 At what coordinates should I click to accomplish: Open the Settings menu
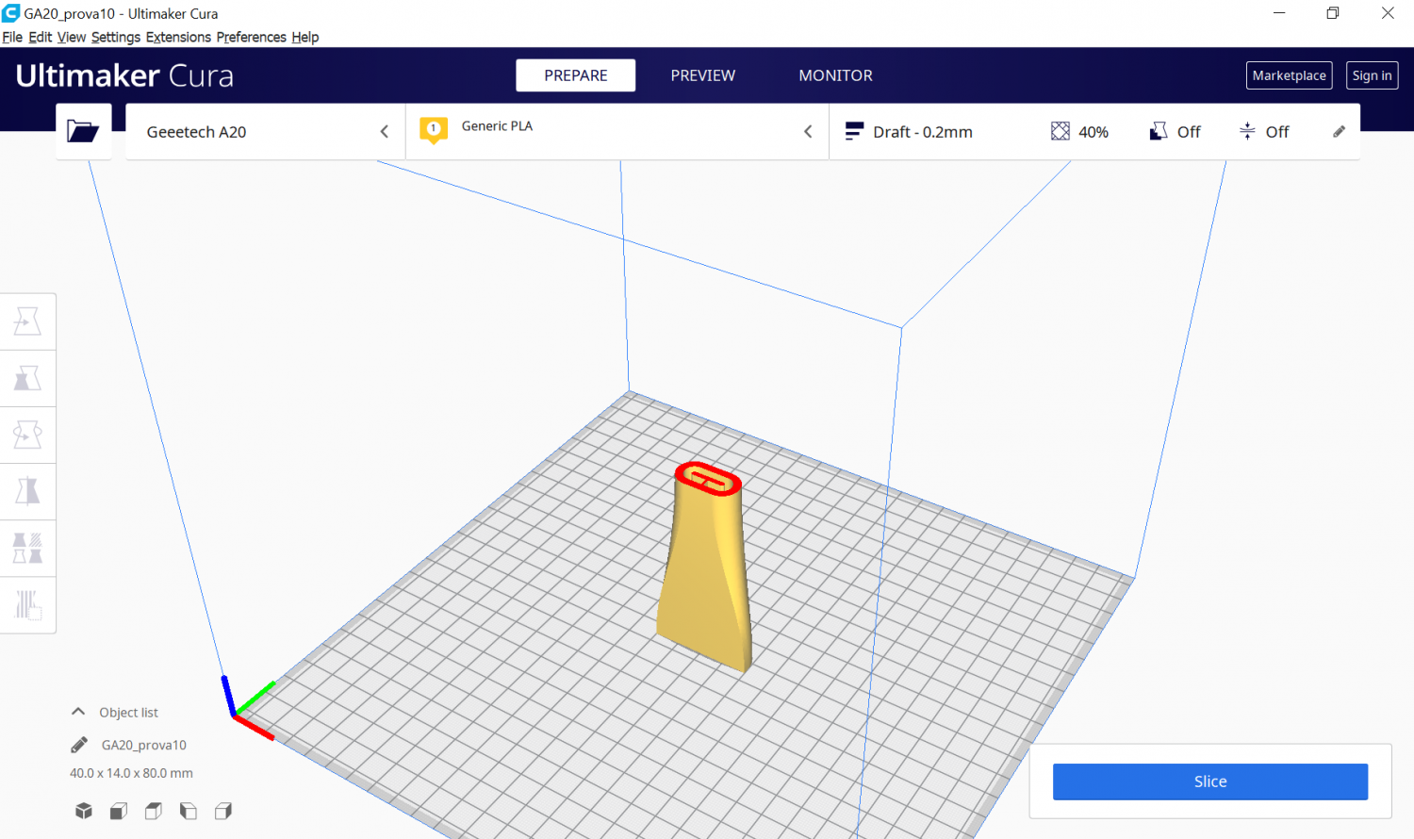(116, 37)
